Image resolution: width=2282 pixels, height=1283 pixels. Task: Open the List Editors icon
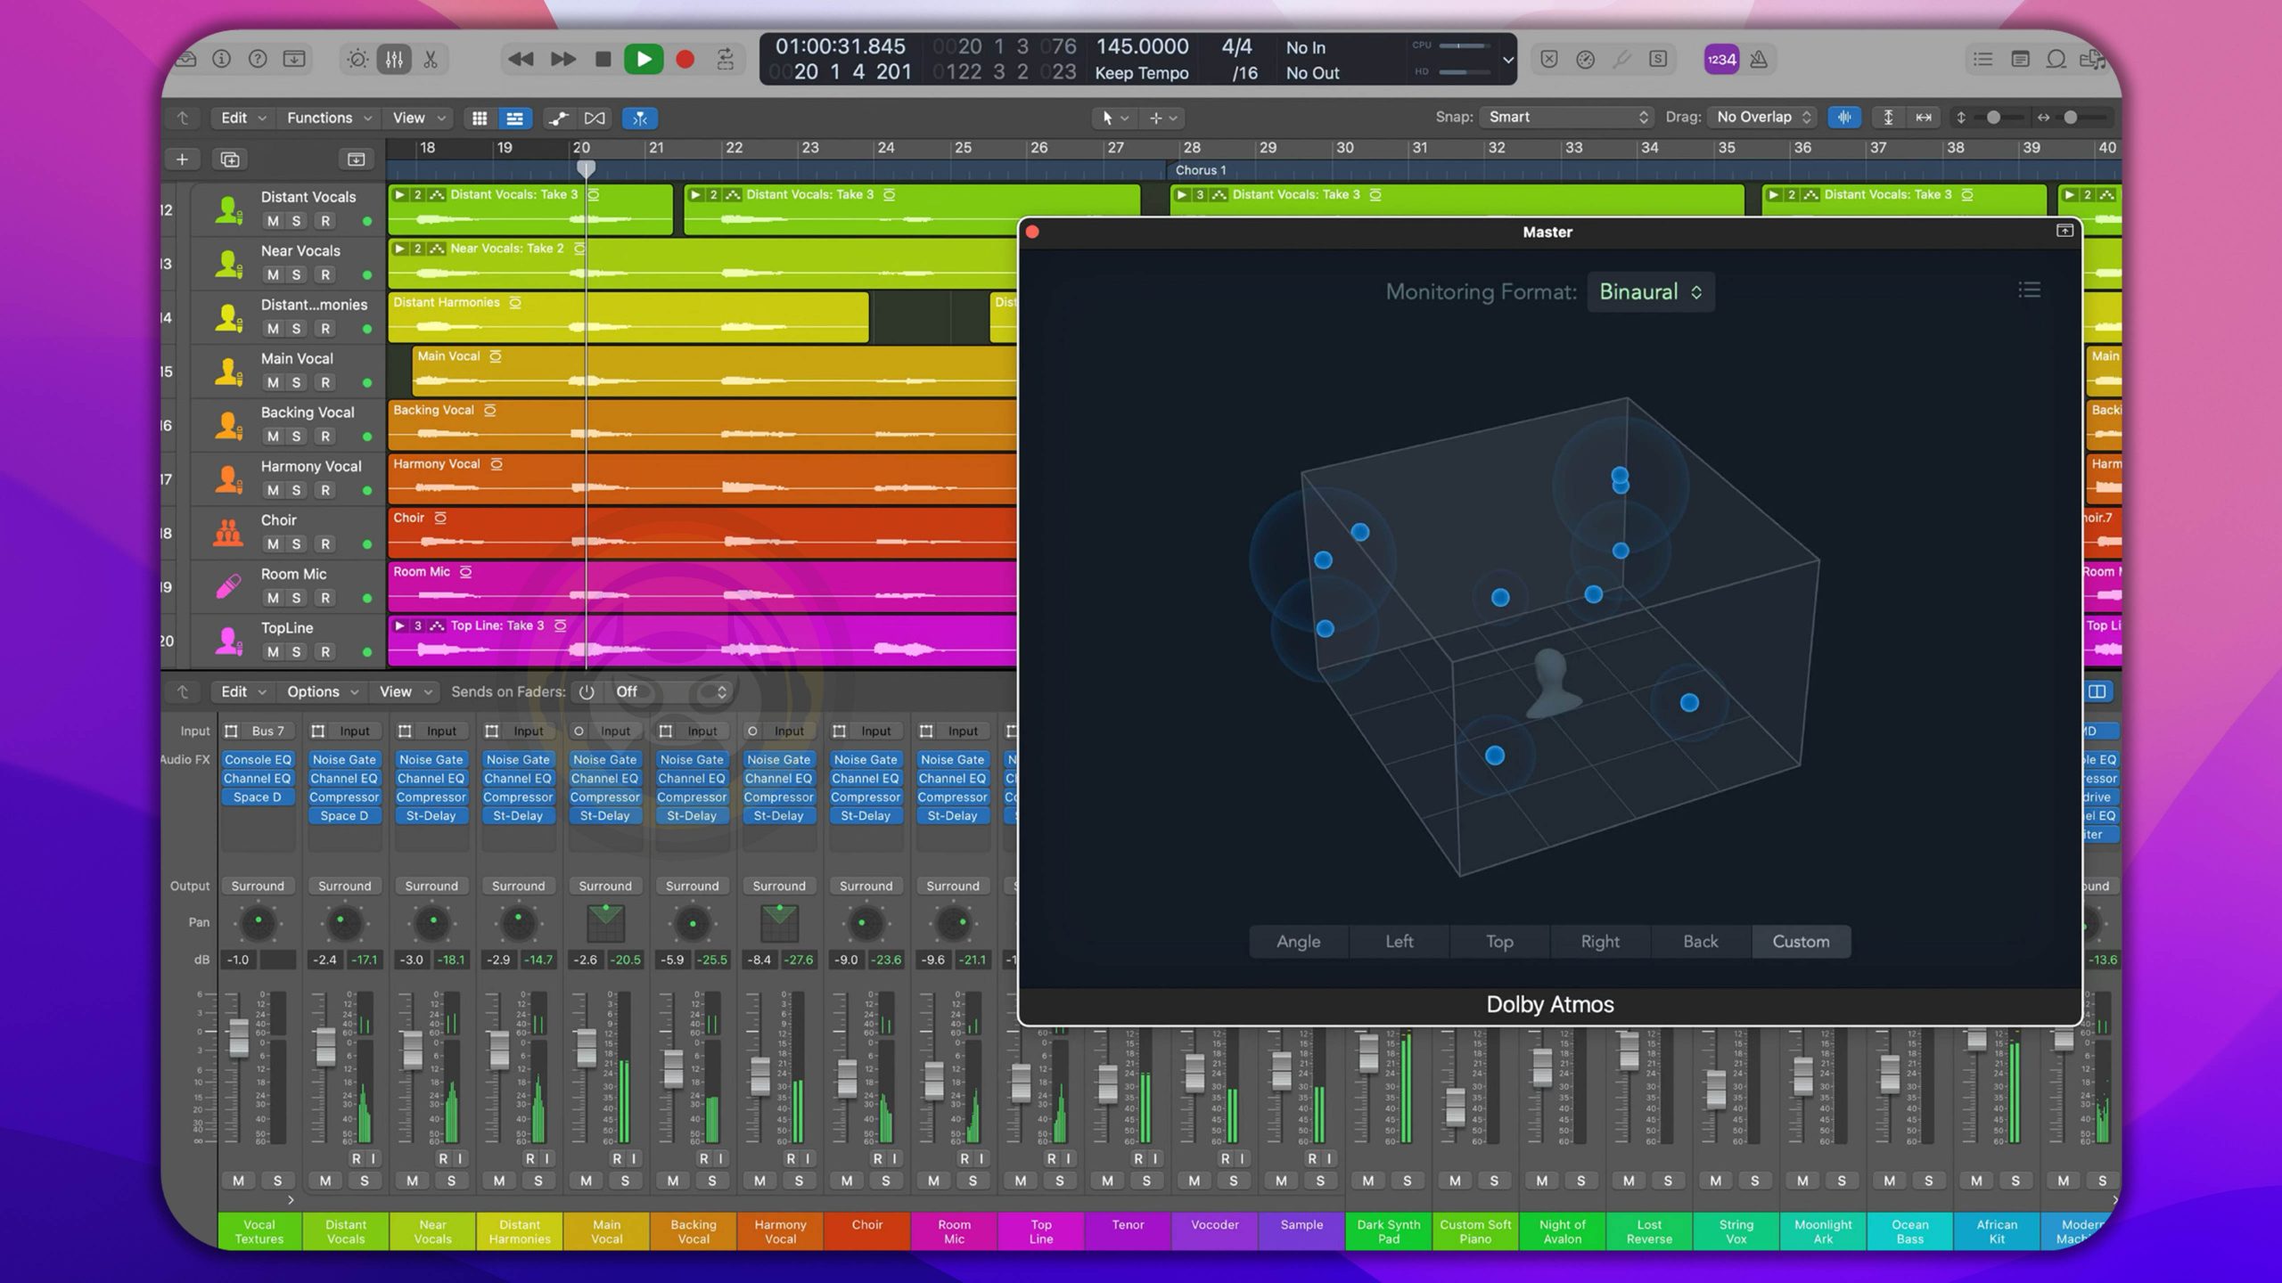point(1982,60)
